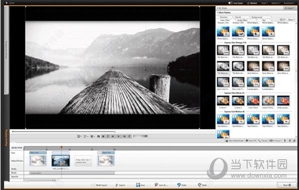Viewport: 299px width, 190px height.
Task: Open Nero RhythmSnap tool
Action: point(235,141)
